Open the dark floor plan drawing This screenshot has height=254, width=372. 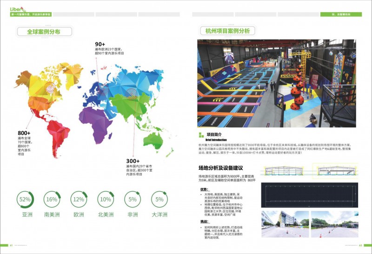pyautogui.click(x=312, y=194)
